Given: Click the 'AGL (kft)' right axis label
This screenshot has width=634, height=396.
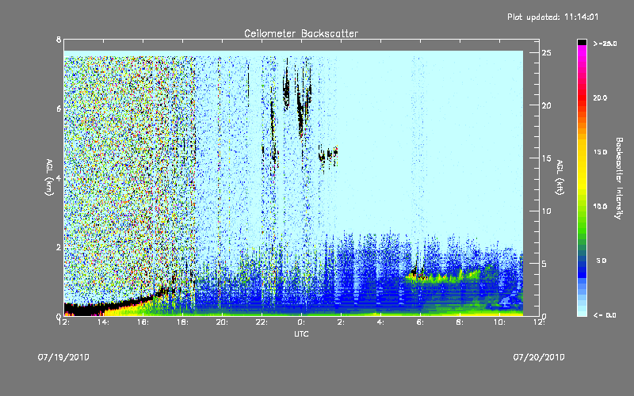Looking at the screenshot, I should pyautogui.click(x=560, y=177).
